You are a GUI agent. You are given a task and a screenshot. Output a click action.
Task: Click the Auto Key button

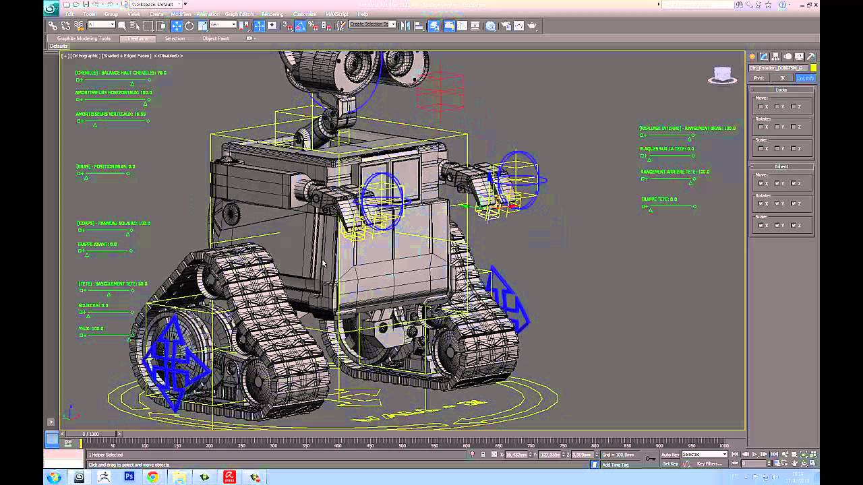coord(670,455)
